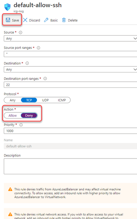The image size is (137, 219).
Task: Click the Discard X icon
Action: click(25, 20)
